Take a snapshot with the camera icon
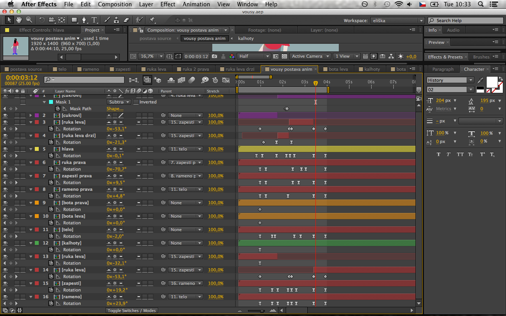 [x=215, y=56]
